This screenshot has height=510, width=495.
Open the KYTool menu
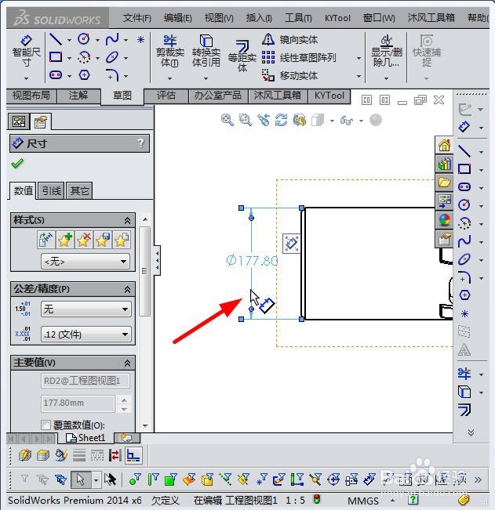[x=337, y=18]
